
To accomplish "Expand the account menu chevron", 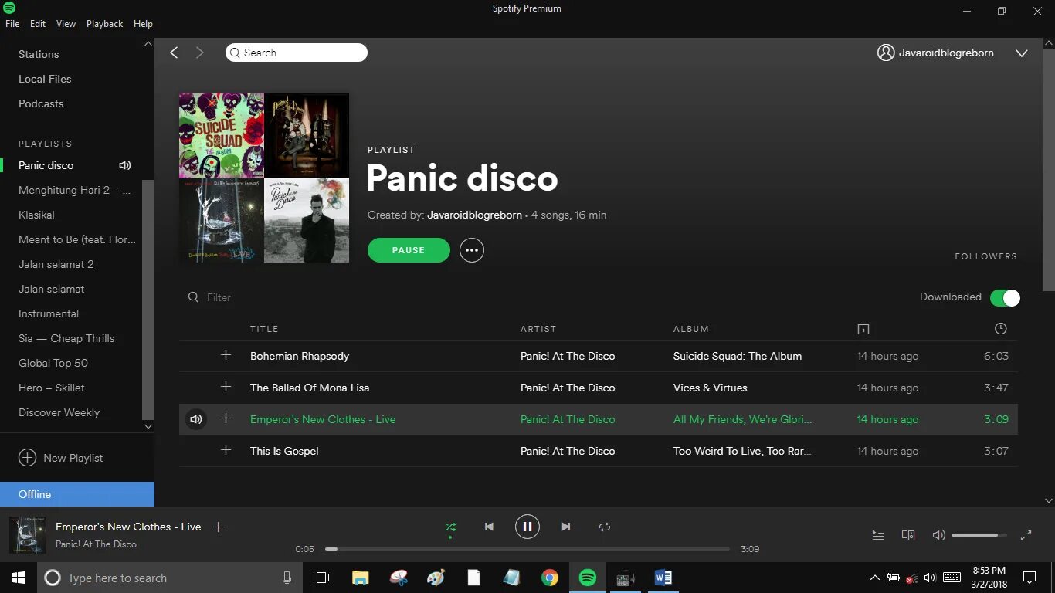I will (x=1021, y=53).
